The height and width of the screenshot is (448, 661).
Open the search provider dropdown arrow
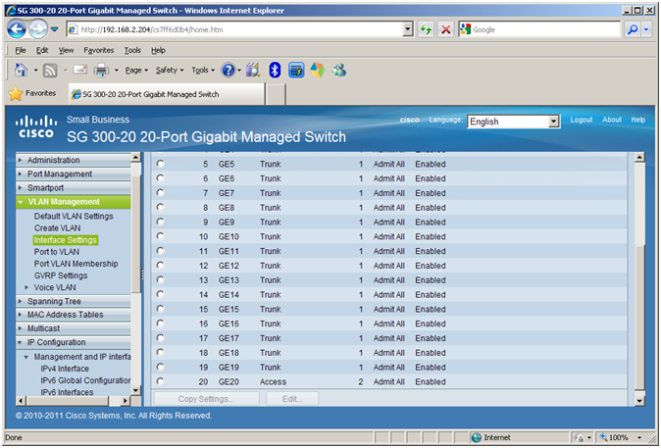pyautogui.click(x=646, y=29)
